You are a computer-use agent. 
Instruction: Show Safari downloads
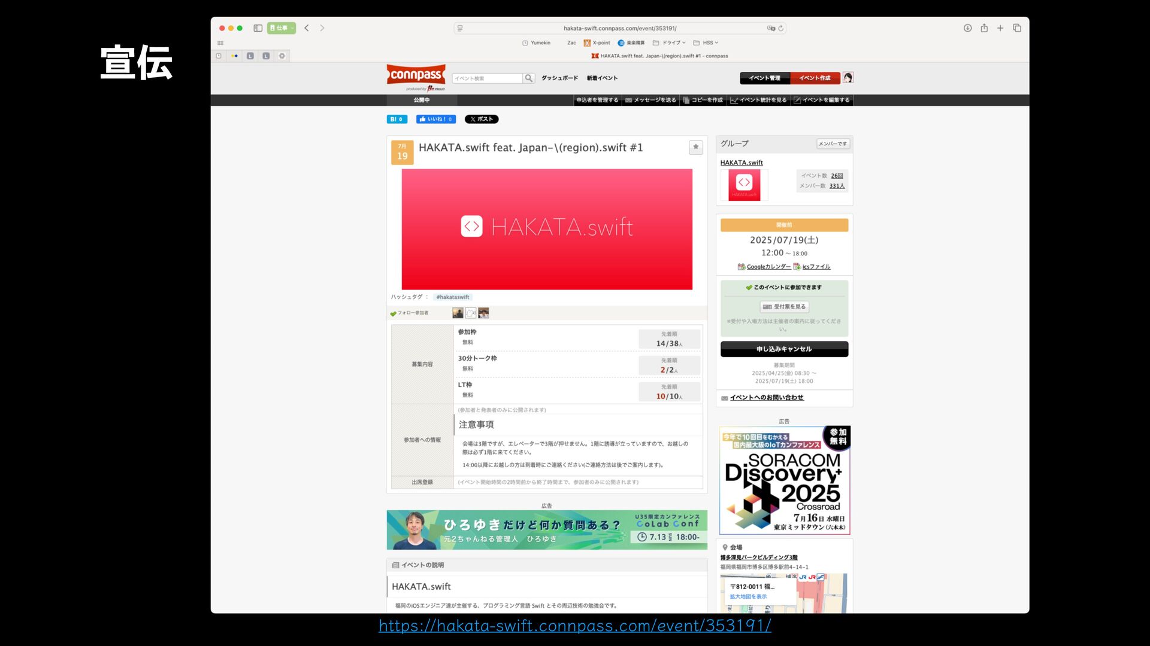click(967, 28)
